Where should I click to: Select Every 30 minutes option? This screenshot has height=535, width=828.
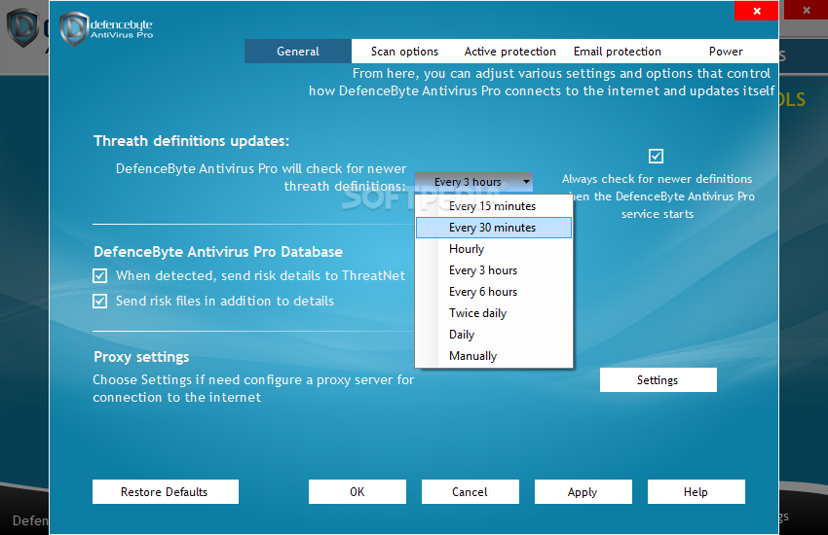coord(494,228)
